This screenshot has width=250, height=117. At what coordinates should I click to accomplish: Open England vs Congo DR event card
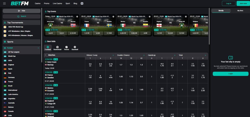click(170, 25)
